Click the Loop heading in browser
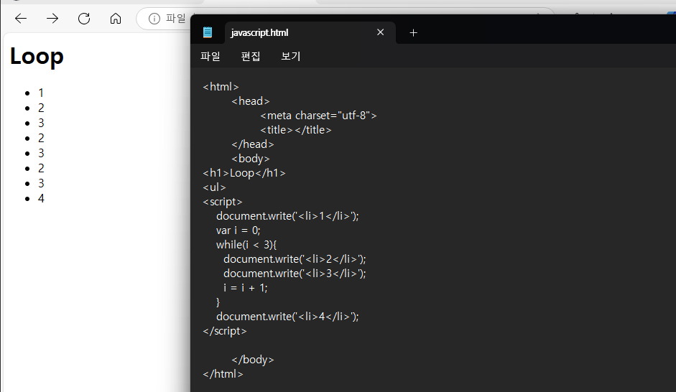 37,56
